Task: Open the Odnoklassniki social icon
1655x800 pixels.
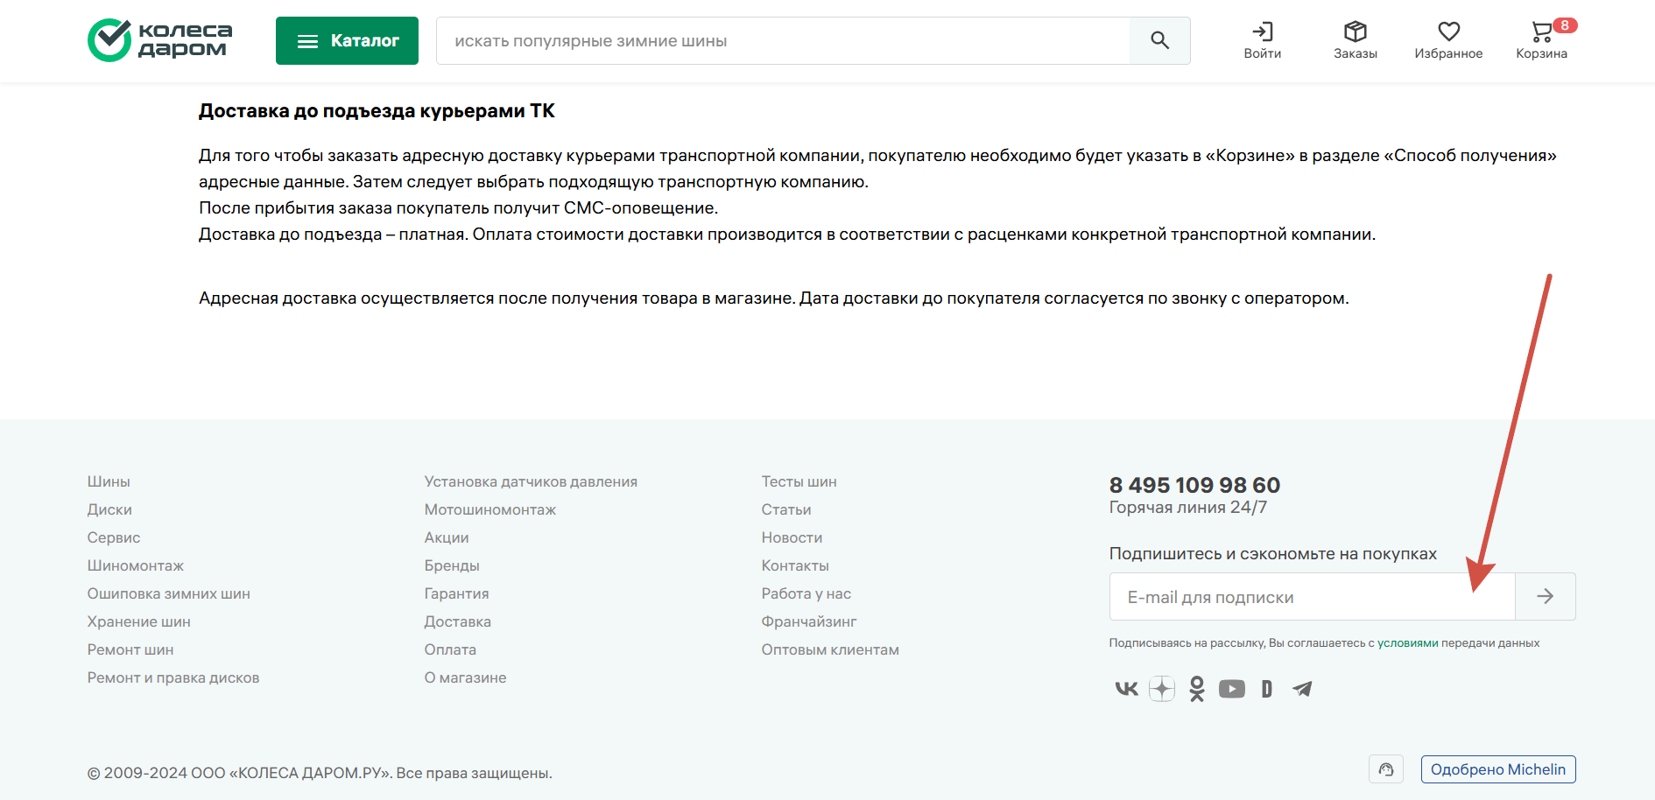Action: (x=1197, y=689)
